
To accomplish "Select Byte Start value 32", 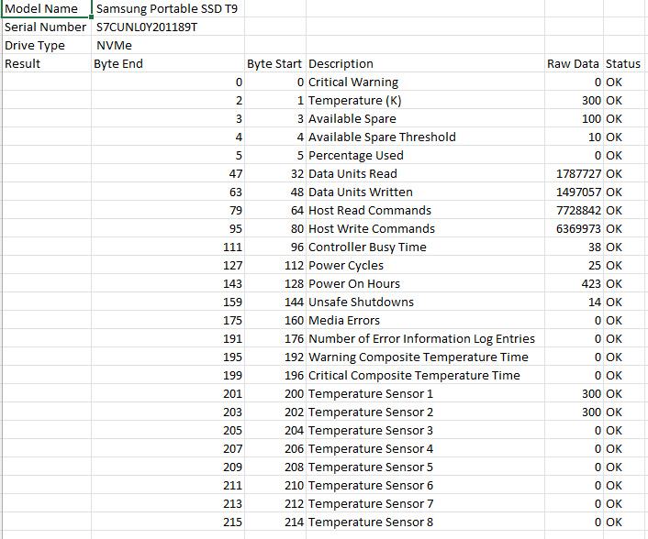I will (x=275, y=173).
